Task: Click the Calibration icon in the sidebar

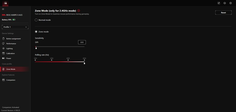Action: (3, 53)
